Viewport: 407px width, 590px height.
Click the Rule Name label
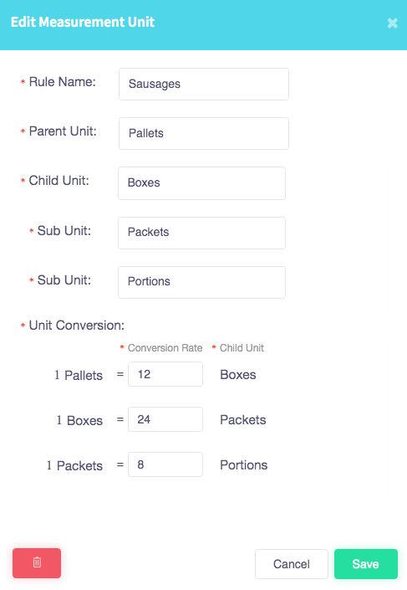[x=63, y=82]
